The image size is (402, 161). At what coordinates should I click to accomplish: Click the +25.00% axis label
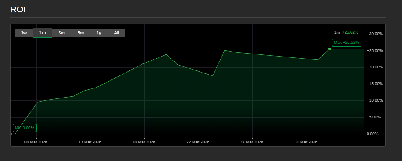[374, 51]
